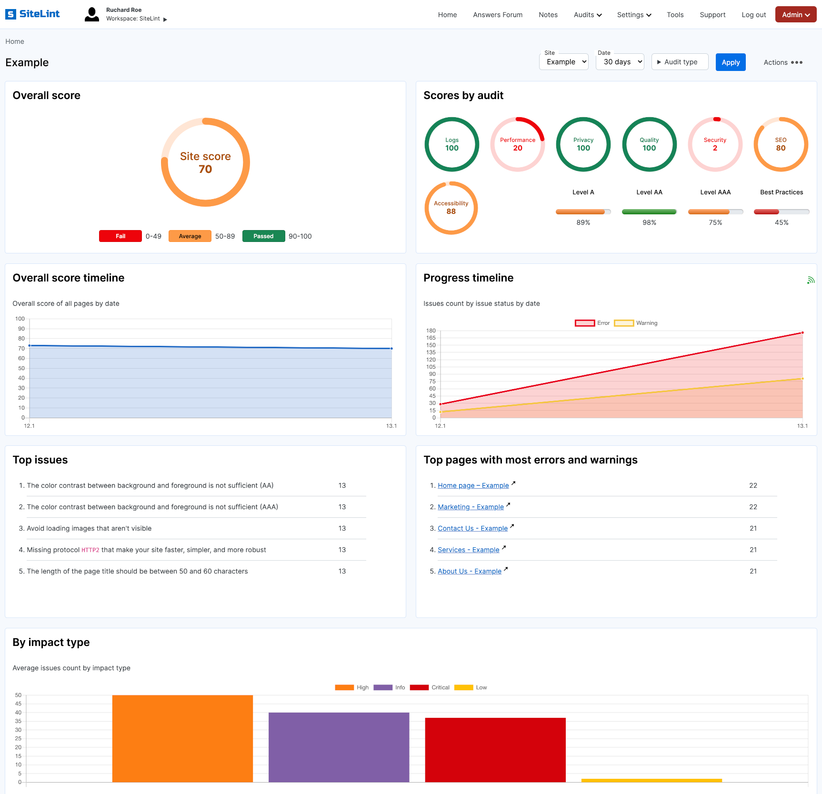Image resolution: width=822 pixels, height=794 pixels.
Task: Click the Best Practices progress bar
Action: point(782,212)
